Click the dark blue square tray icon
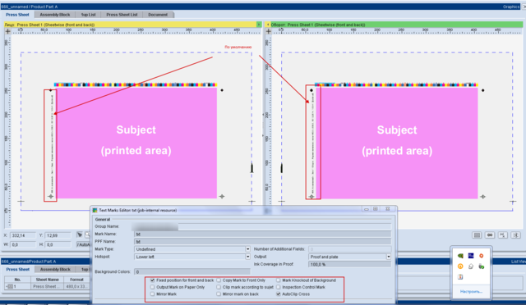526x305 pixels. (x=471, y=256)
